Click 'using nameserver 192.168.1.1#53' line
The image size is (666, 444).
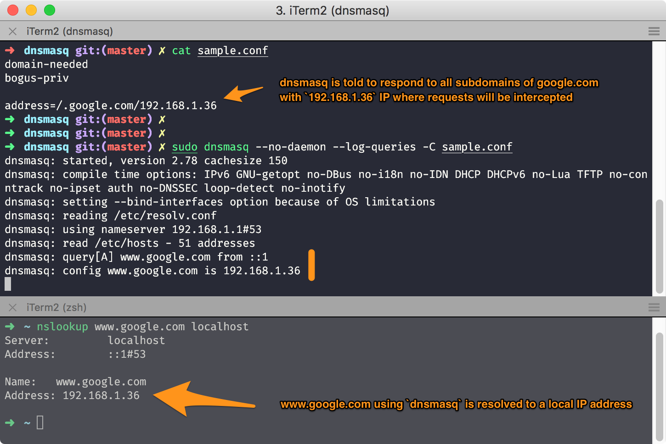click(x=133, y=229)
